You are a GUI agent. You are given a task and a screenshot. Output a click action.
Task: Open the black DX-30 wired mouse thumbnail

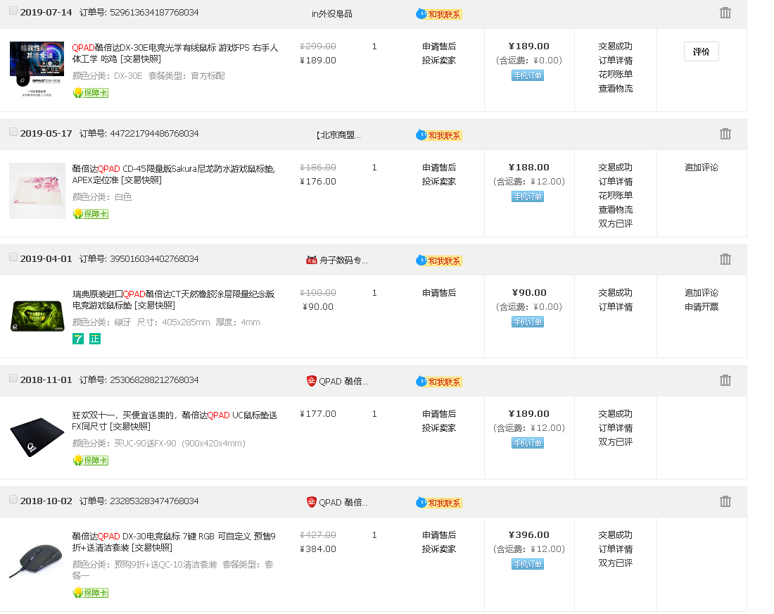coord(37,560)
